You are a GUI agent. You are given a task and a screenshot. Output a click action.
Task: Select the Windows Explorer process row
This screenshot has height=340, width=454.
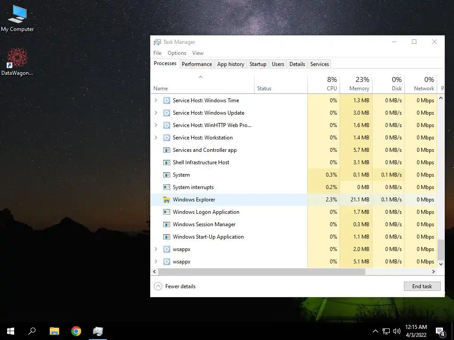pos(294,200)
